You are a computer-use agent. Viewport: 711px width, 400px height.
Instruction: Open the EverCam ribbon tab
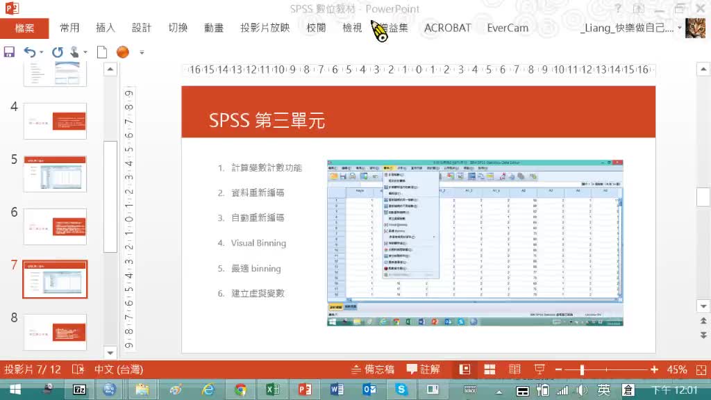pos(508,28)
